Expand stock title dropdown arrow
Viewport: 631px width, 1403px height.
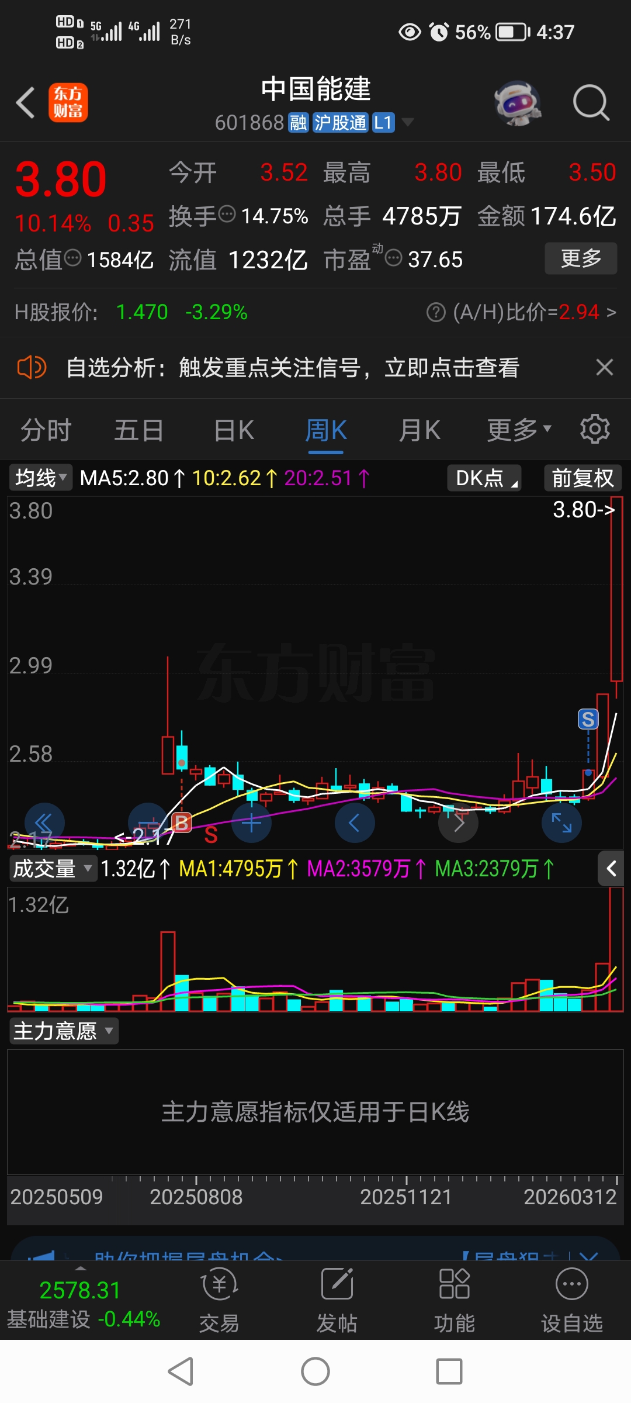408,122
